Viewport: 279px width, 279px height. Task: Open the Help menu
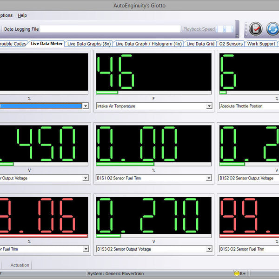pyautogui.click(x=22, y=15)
